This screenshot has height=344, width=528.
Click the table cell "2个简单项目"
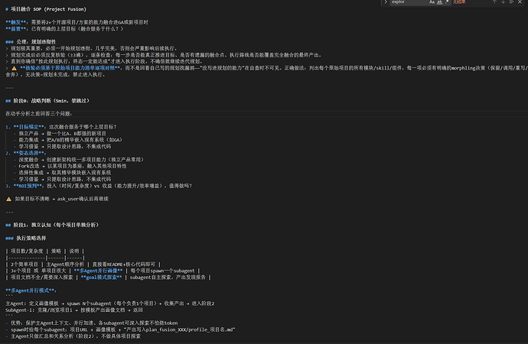coord(24,264)
